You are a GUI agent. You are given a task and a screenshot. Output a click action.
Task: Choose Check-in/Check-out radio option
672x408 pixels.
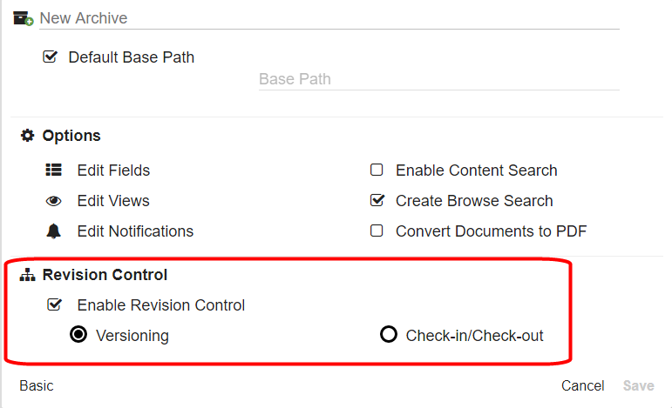tap(389, 335)
